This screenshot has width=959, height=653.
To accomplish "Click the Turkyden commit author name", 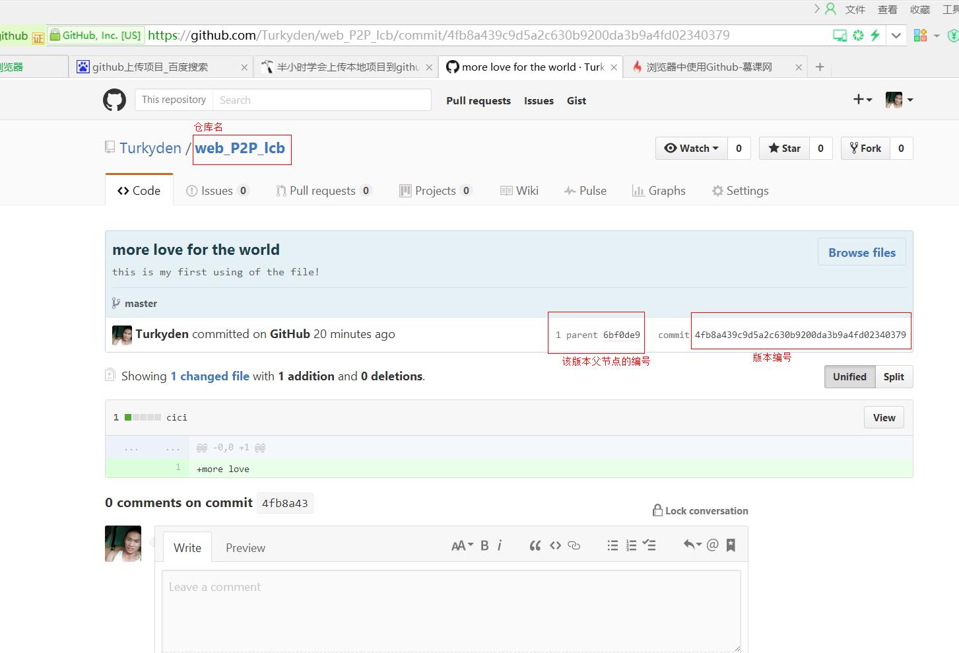I will point(162,334).
